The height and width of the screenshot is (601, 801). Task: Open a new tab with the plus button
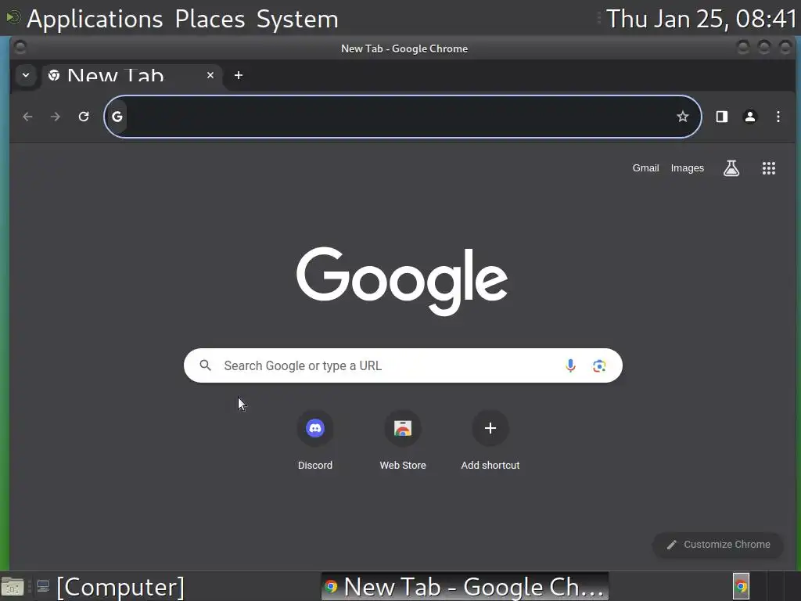(239, 75)
